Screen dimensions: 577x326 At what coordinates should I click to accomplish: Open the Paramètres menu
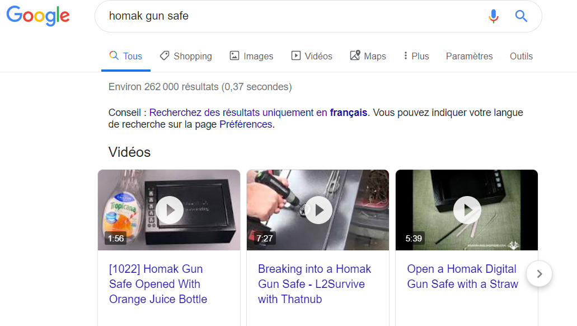(x=469, y=56)
